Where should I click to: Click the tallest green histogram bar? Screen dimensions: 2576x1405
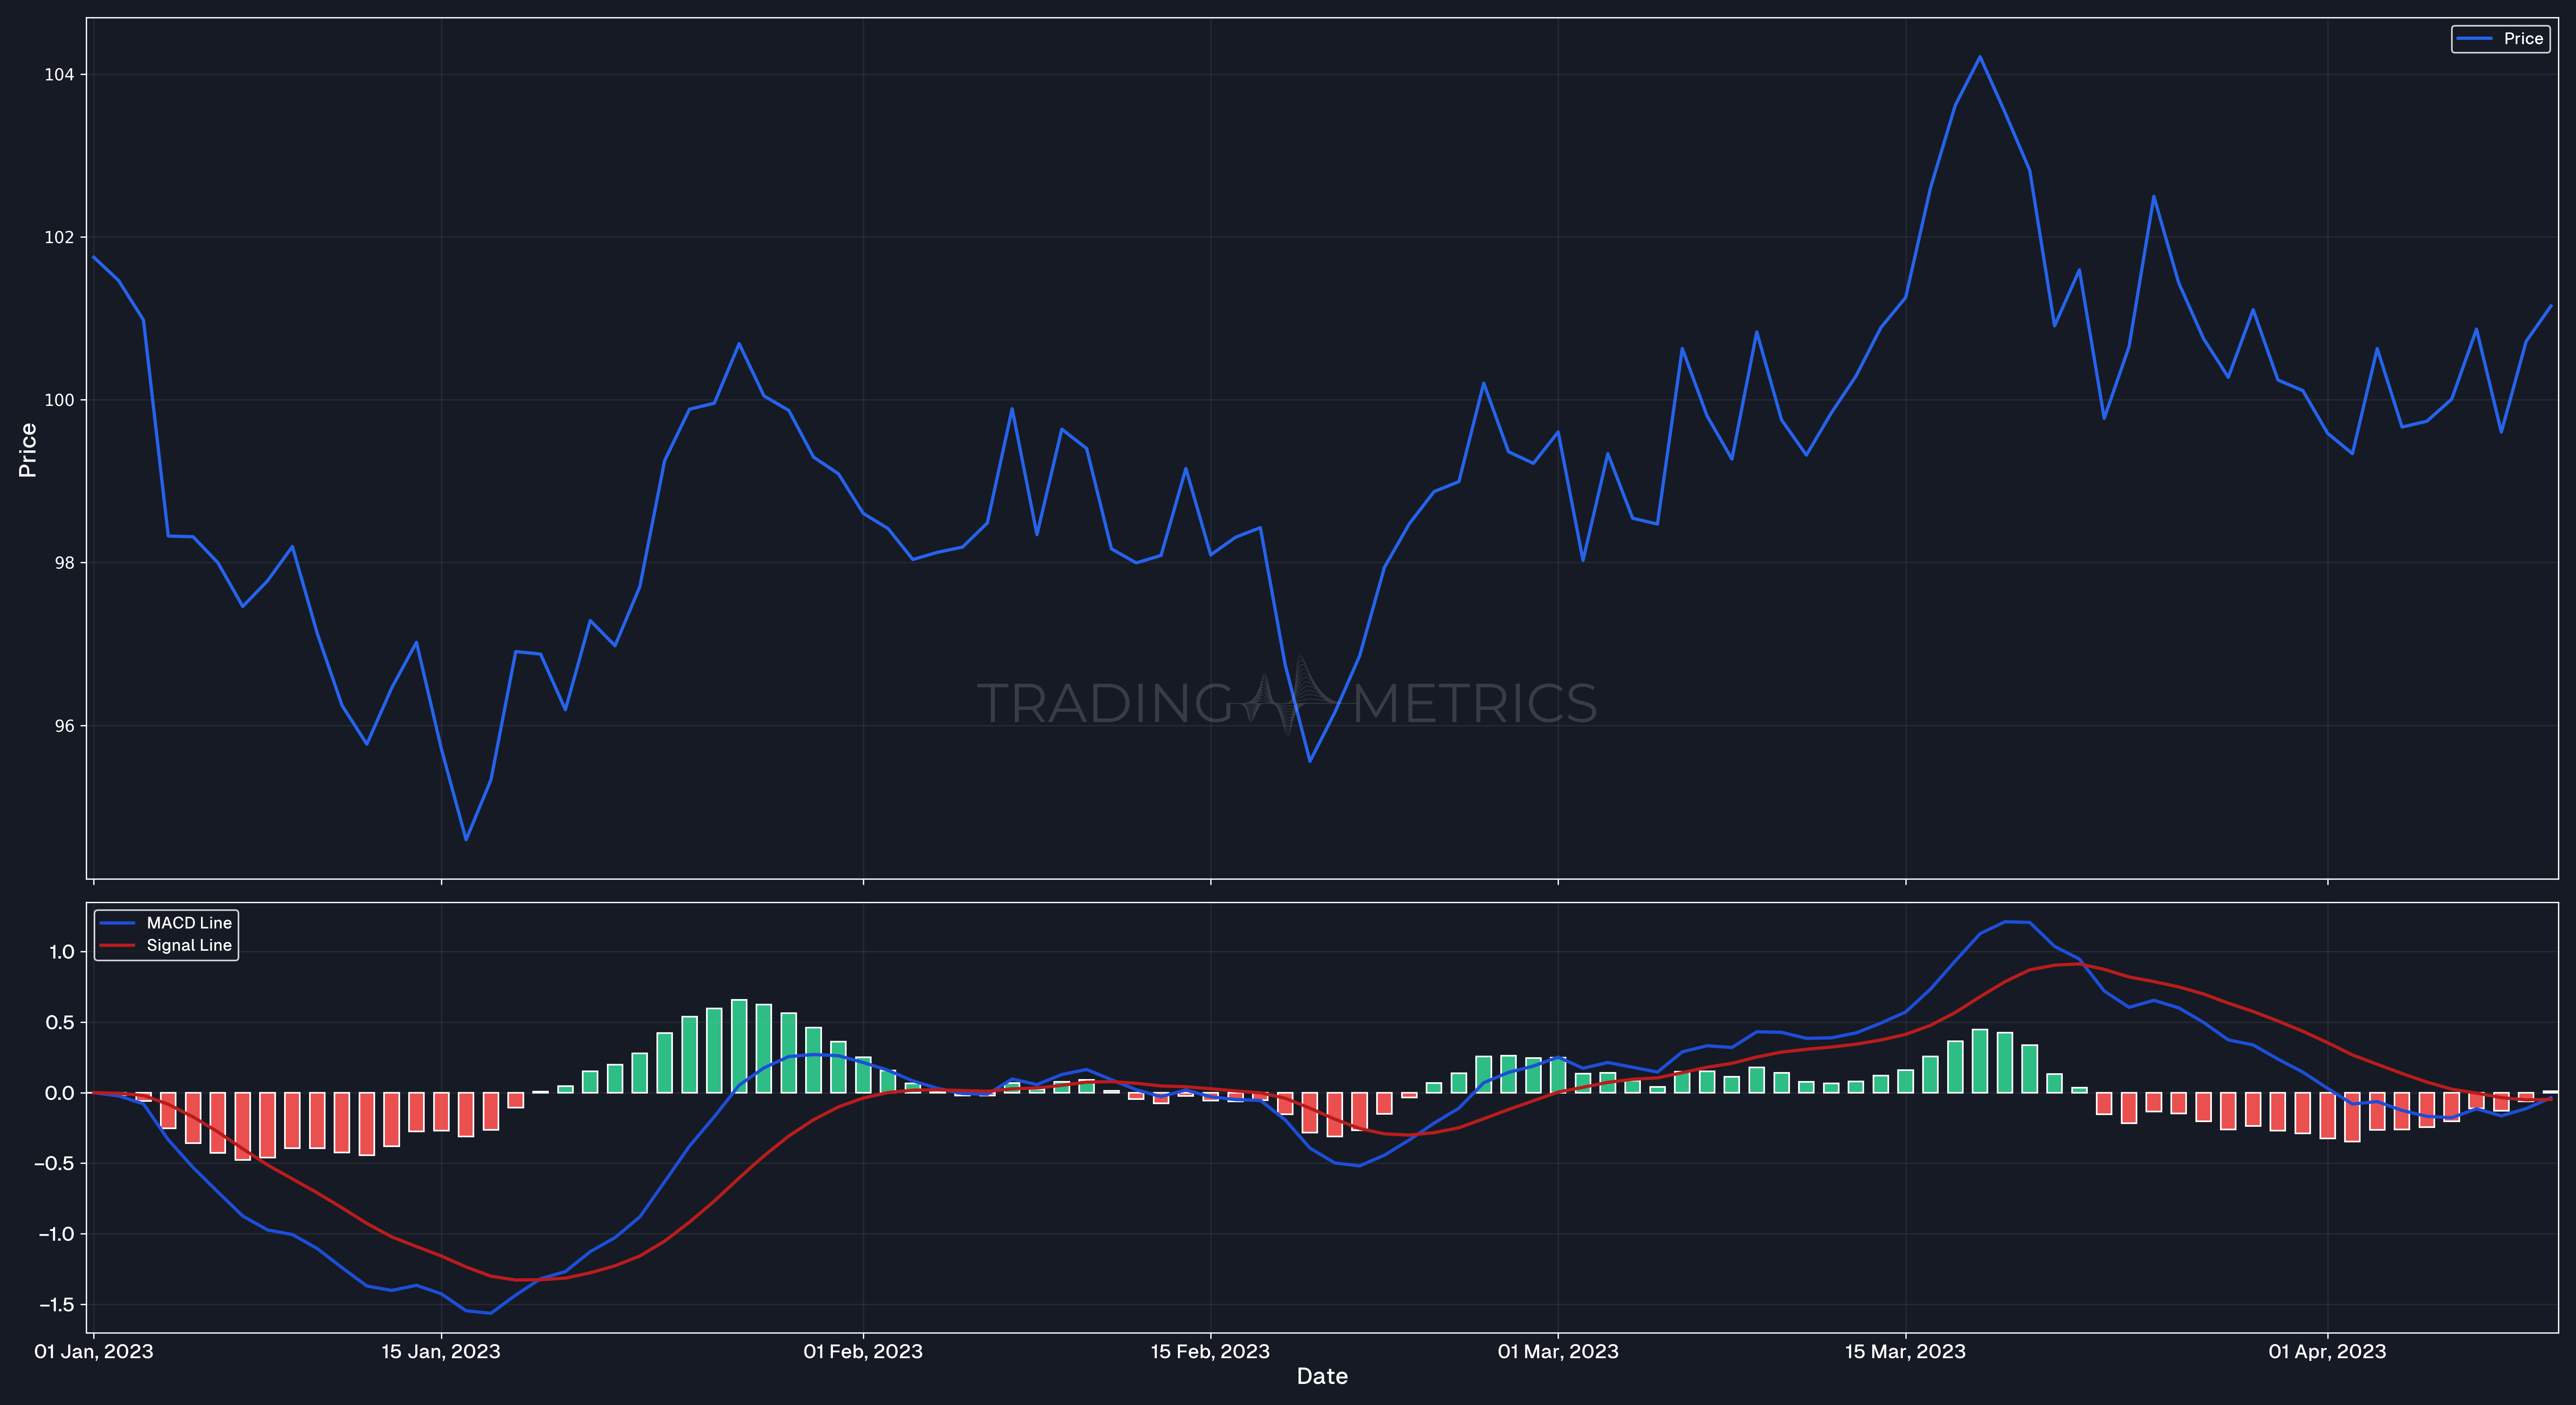pos(739,1046)
